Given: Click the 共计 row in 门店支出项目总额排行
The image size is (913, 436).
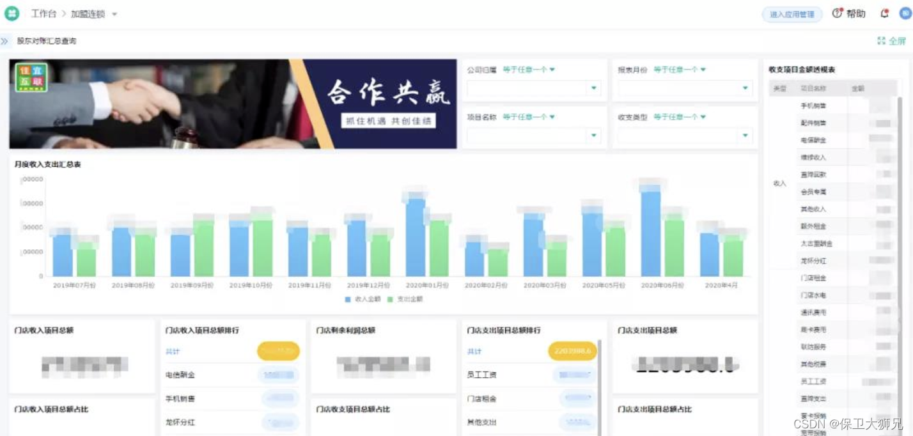Looking at the screenshot, I should point(531,352).
